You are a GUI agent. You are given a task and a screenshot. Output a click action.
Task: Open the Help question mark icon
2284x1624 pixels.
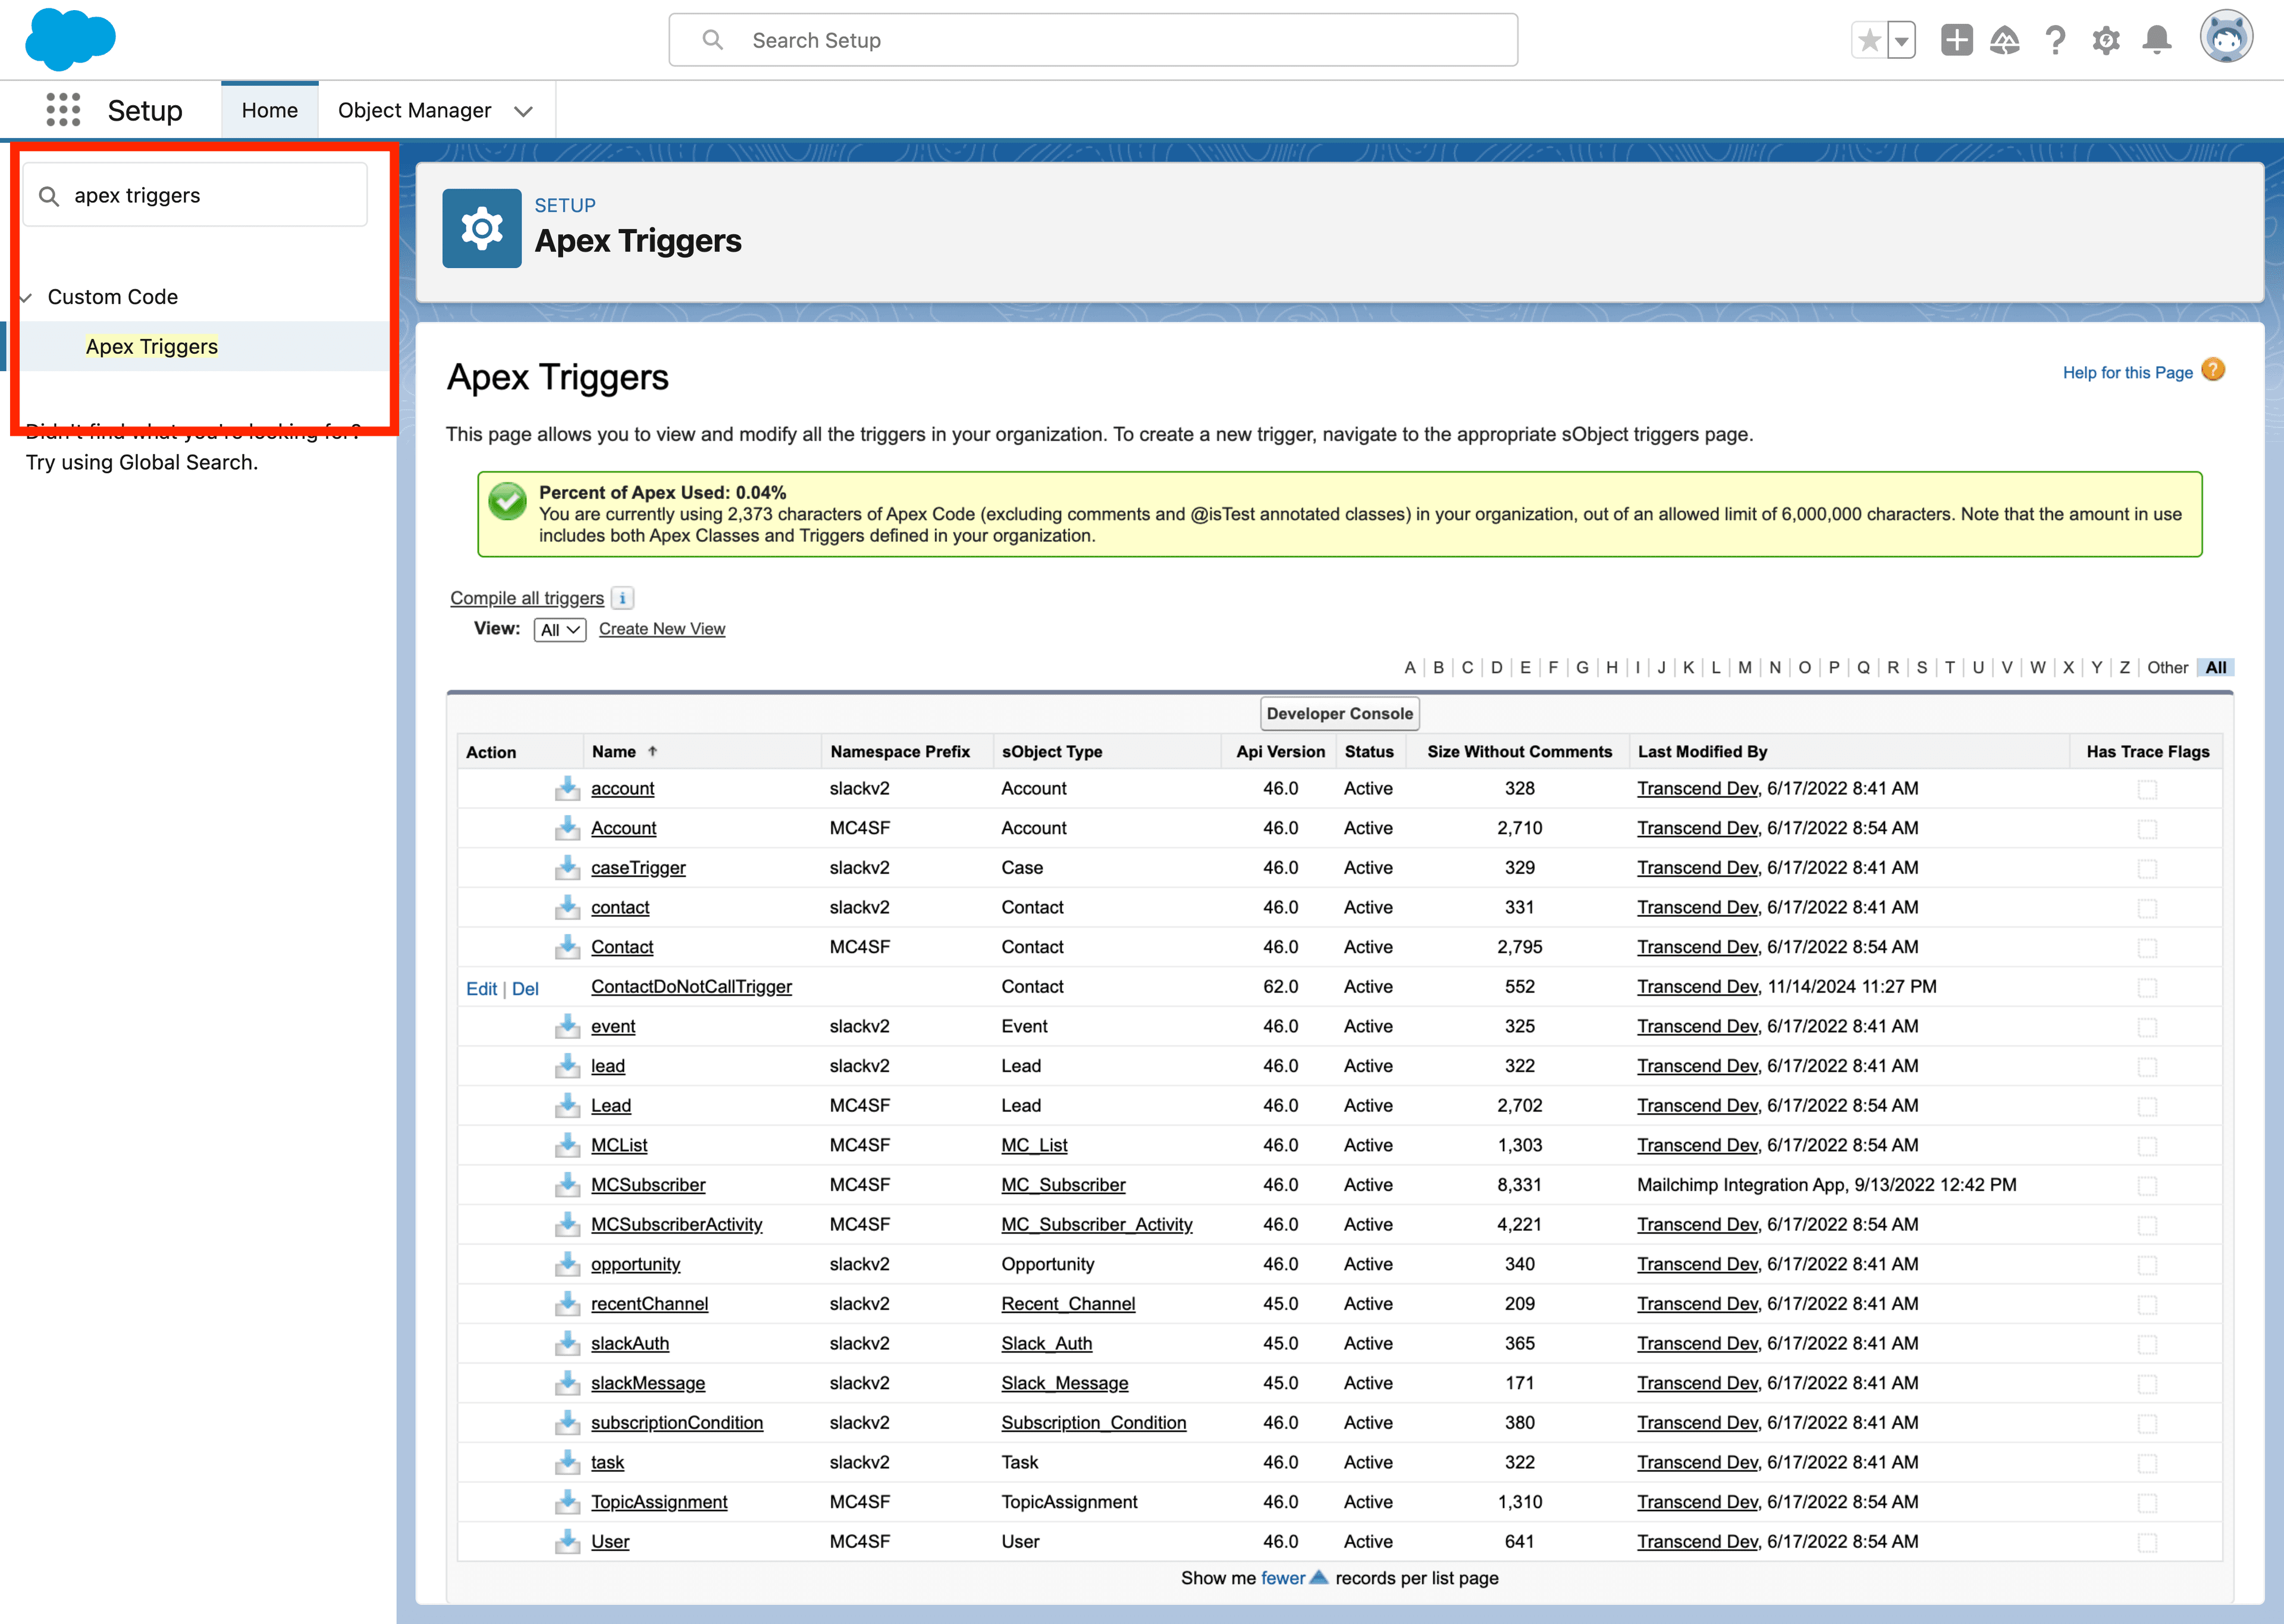coord(2055,41)
